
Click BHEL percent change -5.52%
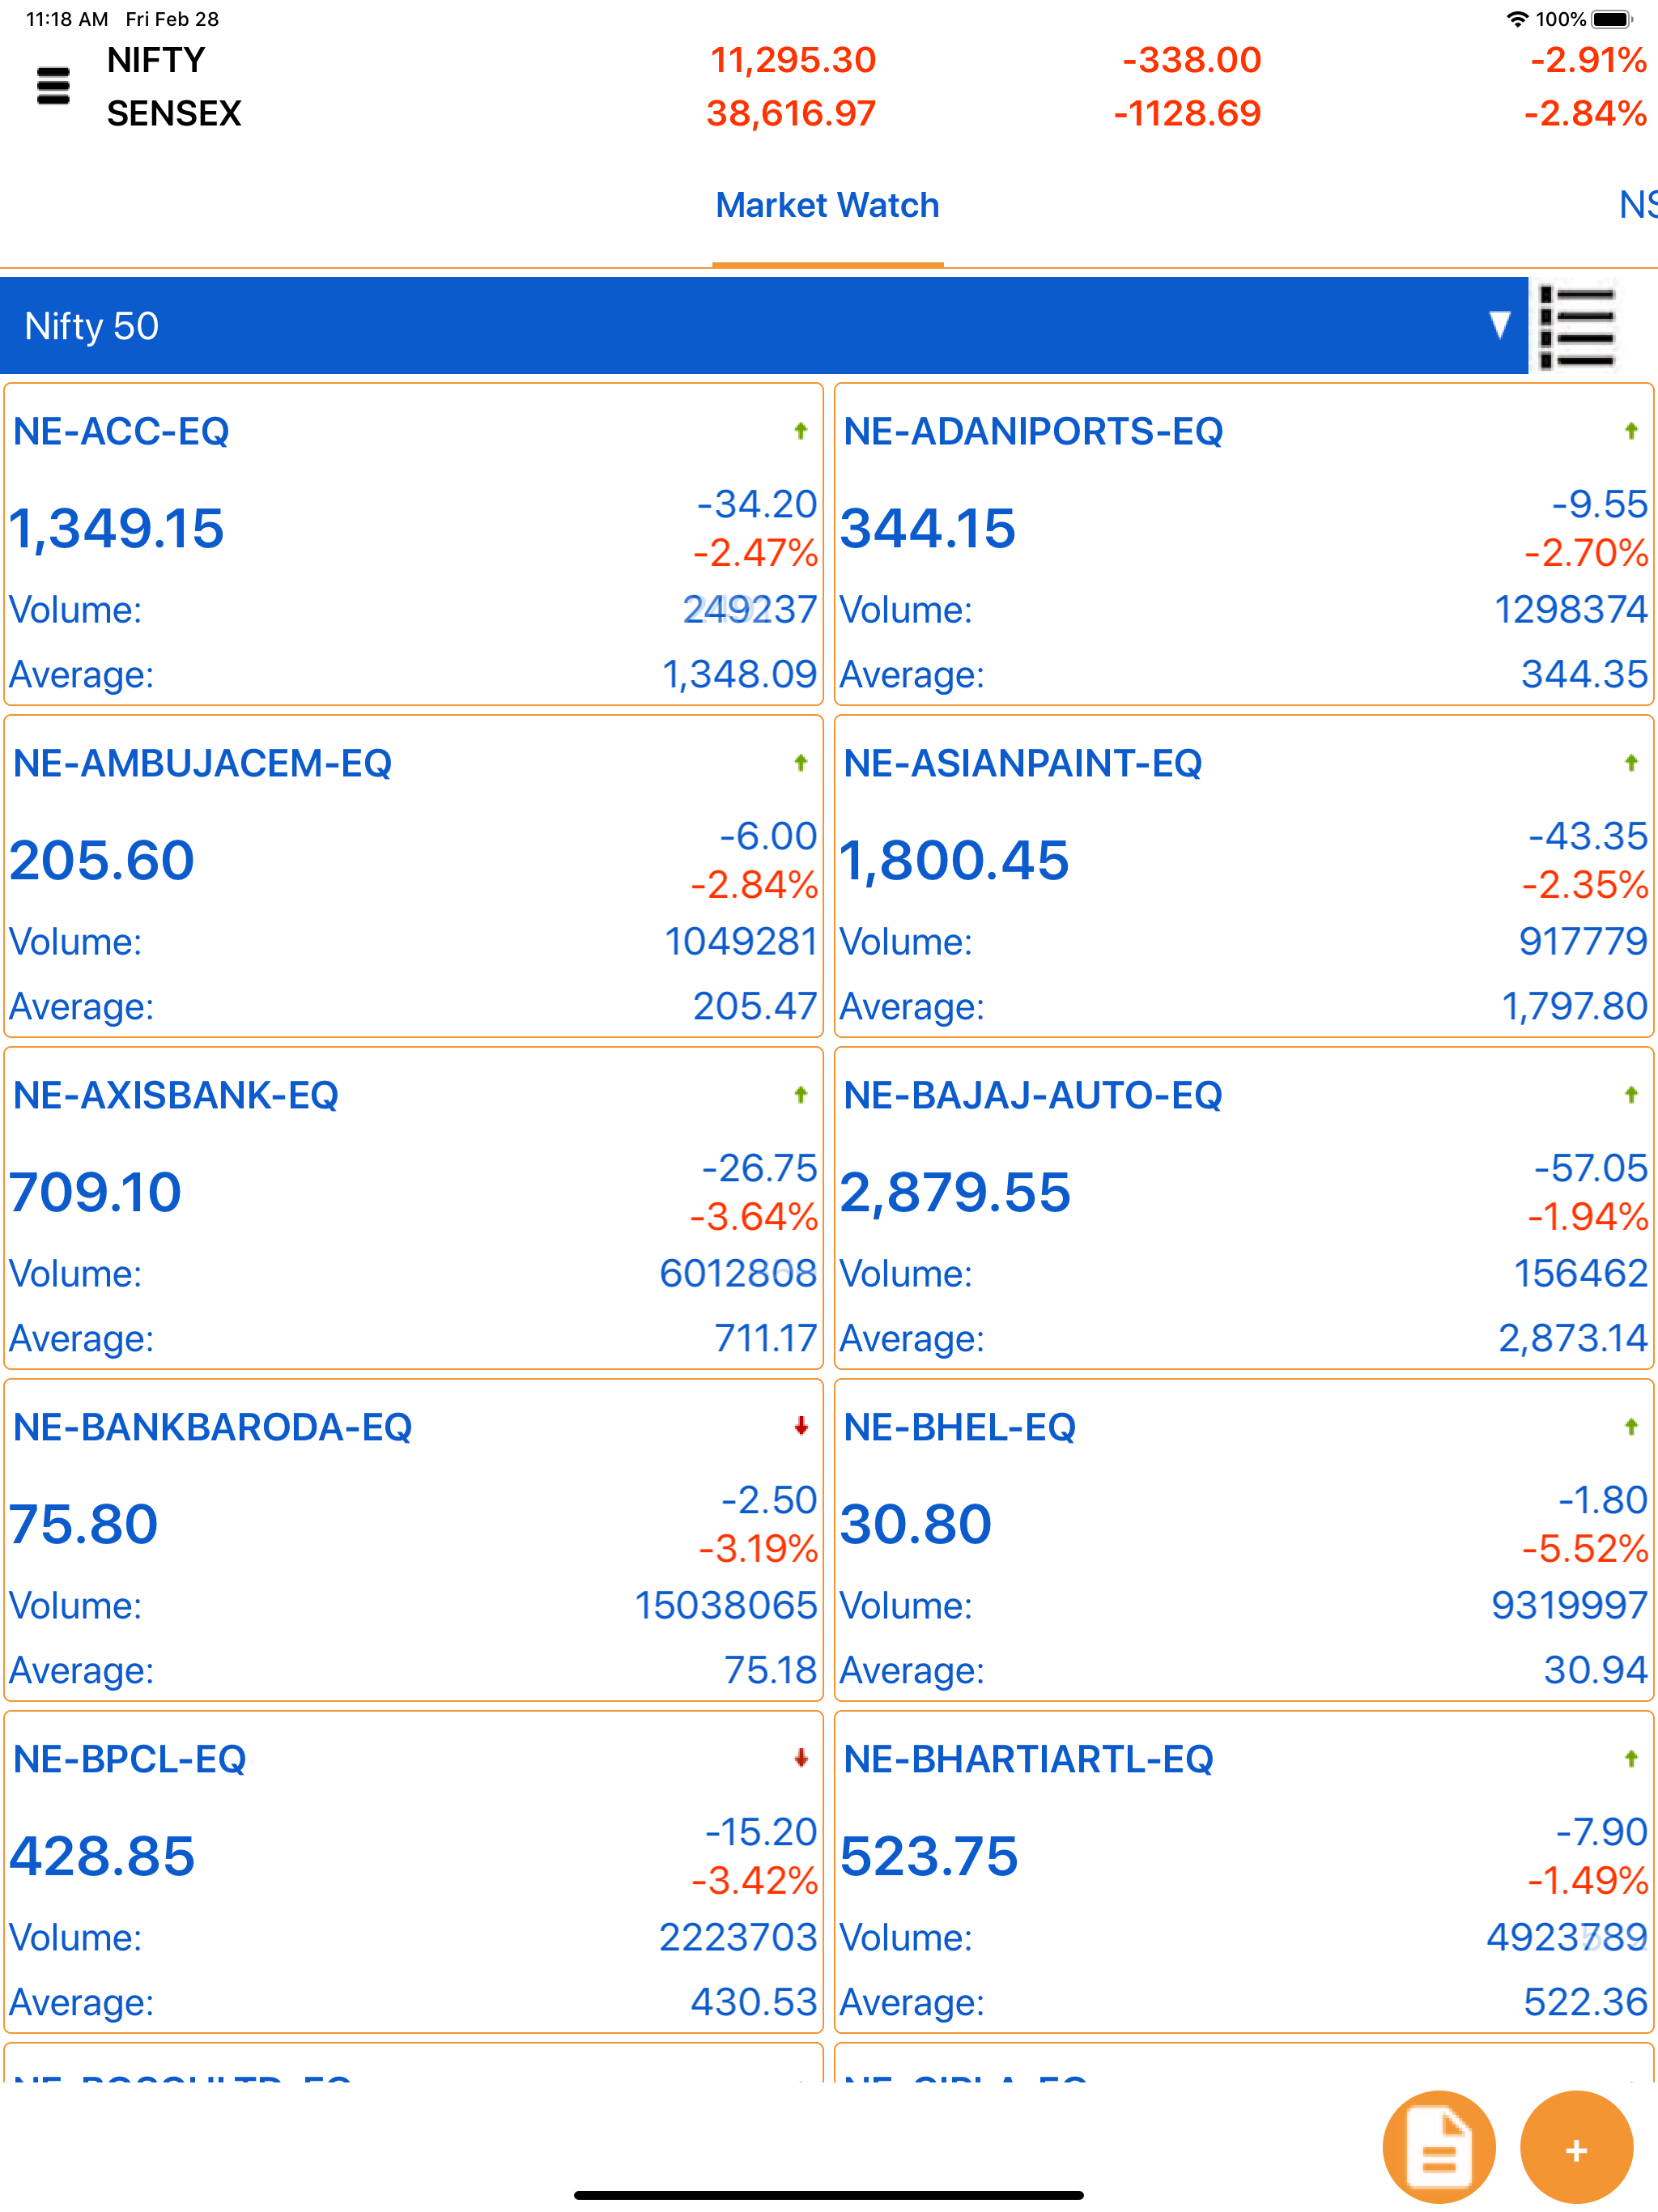pos(1585,1549)
